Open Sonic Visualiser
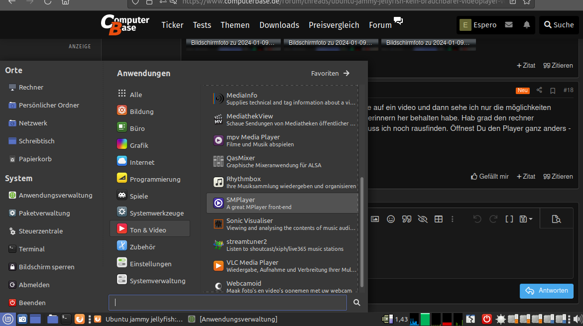The width and height of the screenshot is (583, 326). 282,224
